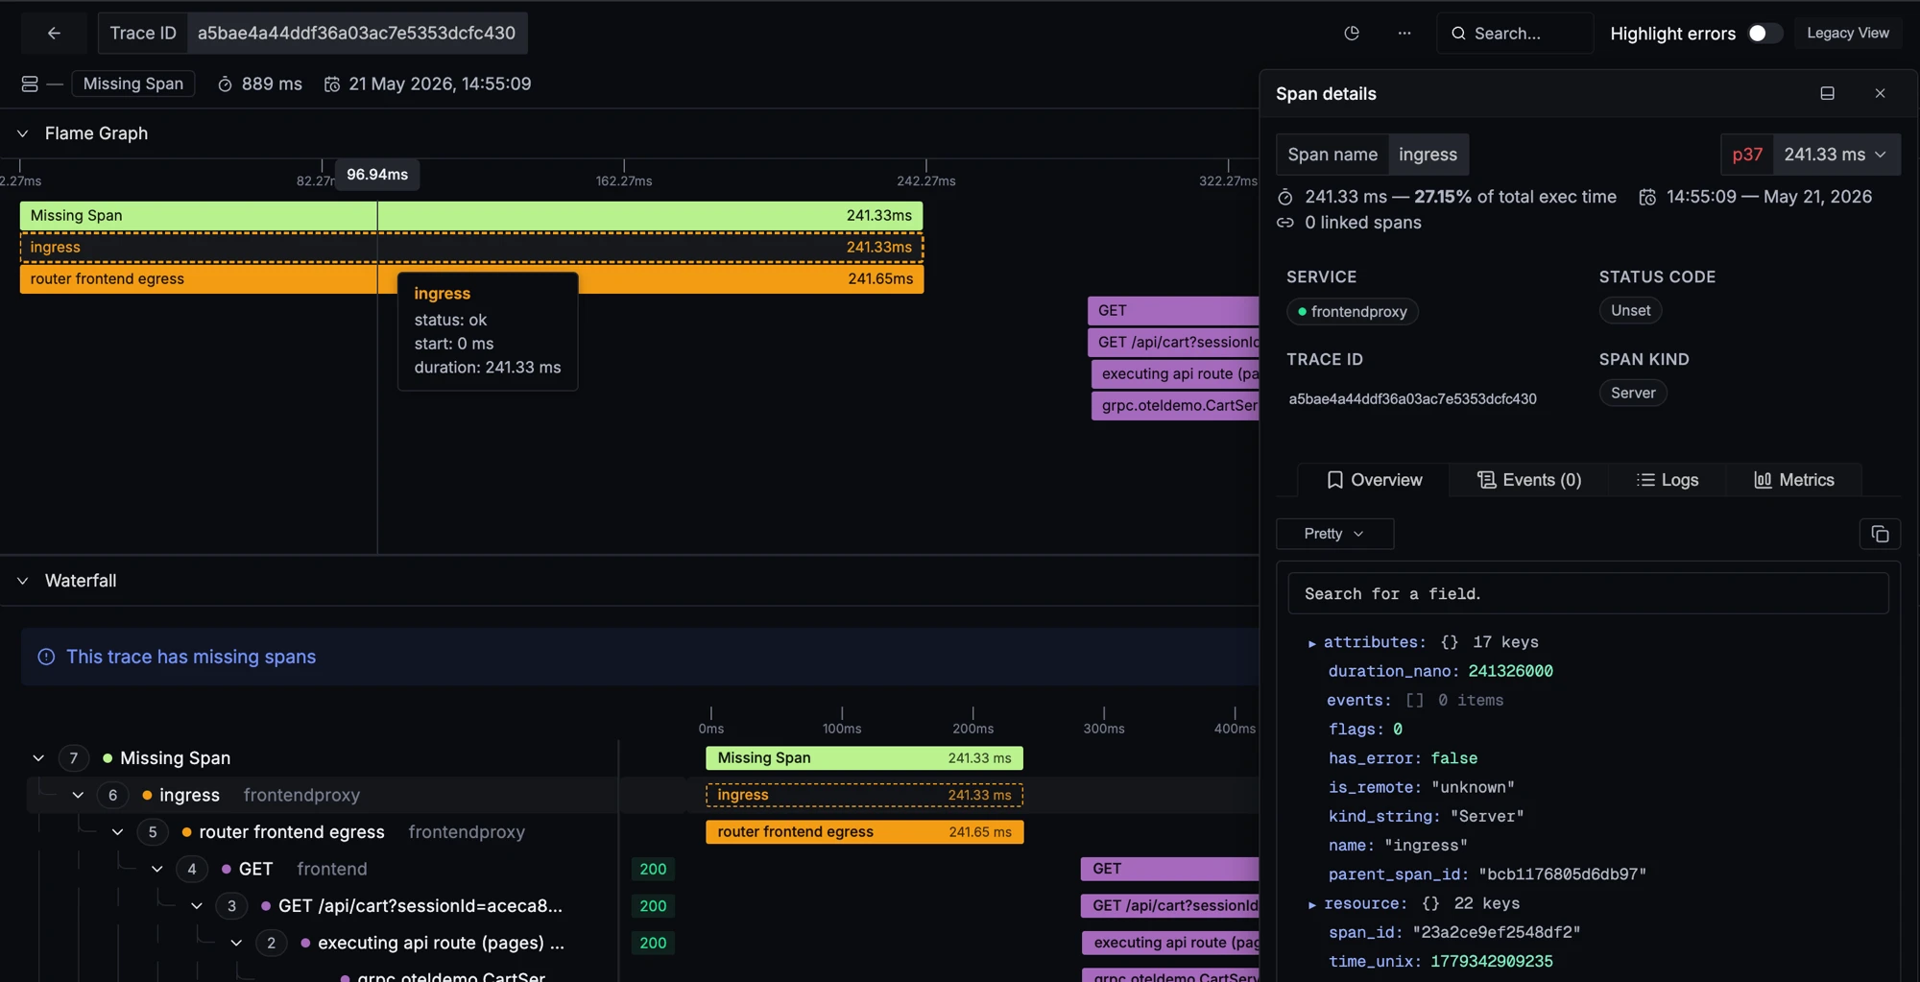Collapse the Missing Span row in the waterfall
1920x982 pixels.
[x=38, y=758]
